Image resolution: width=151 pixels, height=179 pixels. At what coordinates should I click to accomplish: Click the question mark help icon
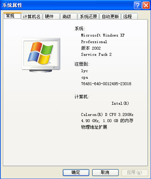click(138, 5)
